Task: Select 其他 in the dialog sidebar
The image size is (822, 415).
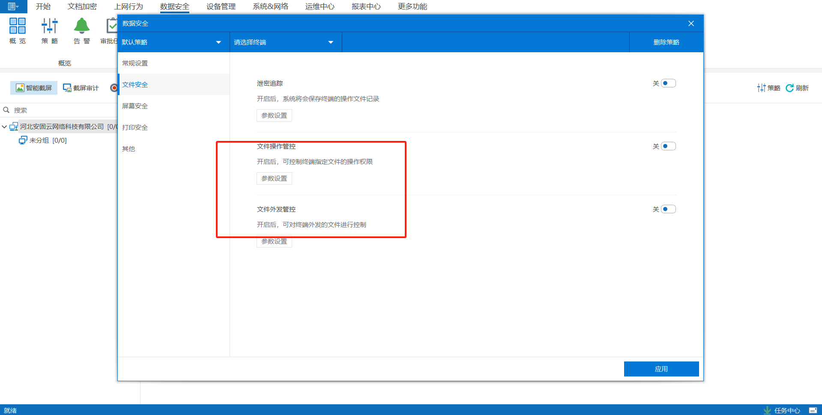Action: [173, 149]
